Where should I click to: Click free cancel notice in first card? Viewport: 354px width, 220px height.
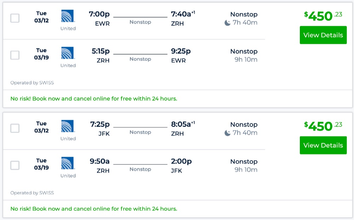point(94,99)
